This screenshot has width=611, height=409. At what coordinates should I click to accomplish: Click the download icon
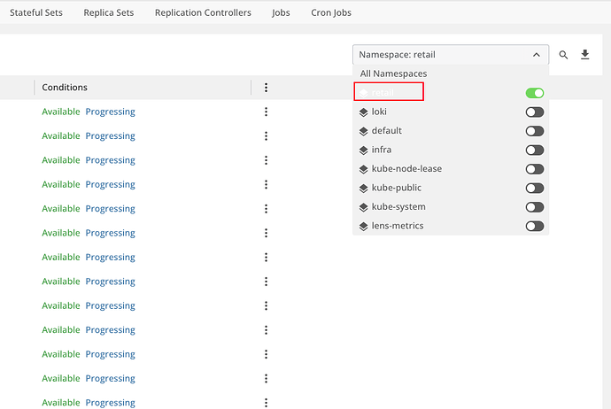585,55
